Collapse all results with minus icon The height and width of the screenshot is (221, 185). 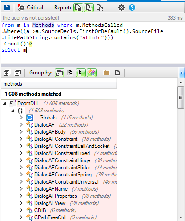[x=18, y=73]
